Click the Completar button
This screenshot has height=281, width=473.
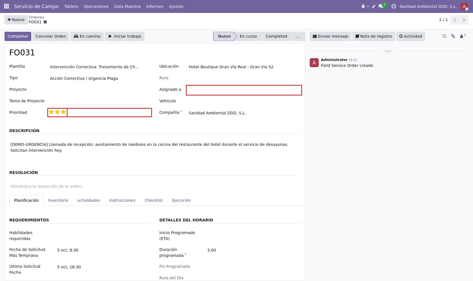point(18,36)
